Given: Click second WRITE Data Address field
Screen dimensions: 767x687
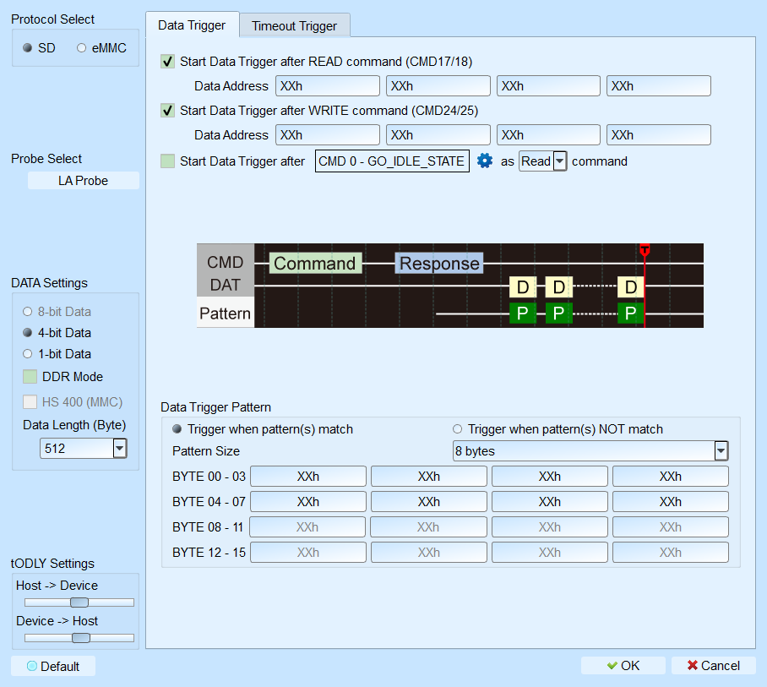Looking at the screenshot, I should pyautogui.click(x=438, y=135).
